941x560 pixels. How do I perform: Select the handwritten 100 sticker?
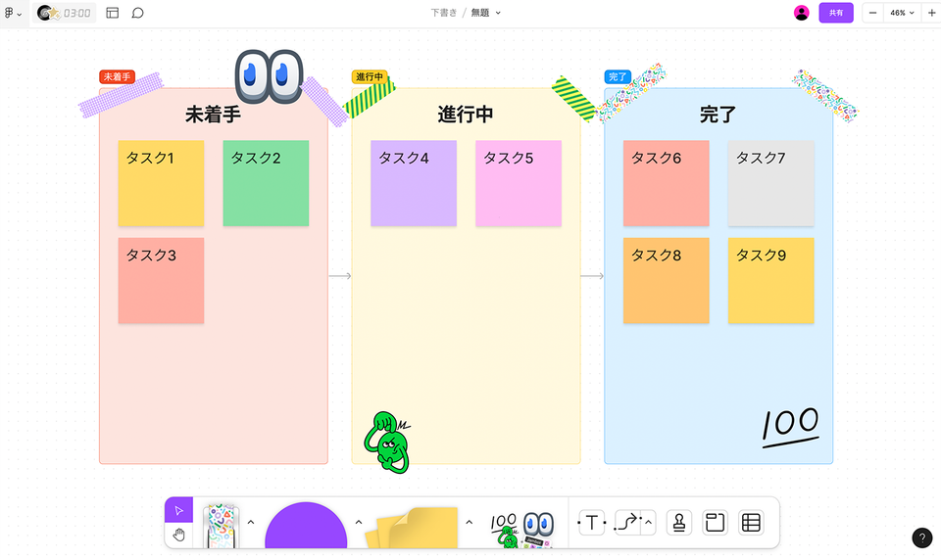click(x=790, y=427)
